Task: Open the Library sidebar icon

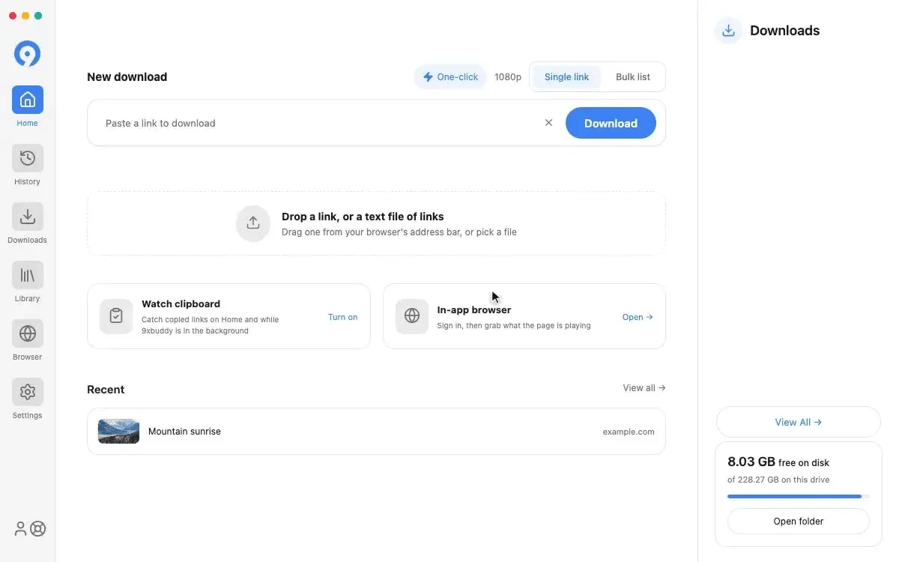Action: coord(28,275)
